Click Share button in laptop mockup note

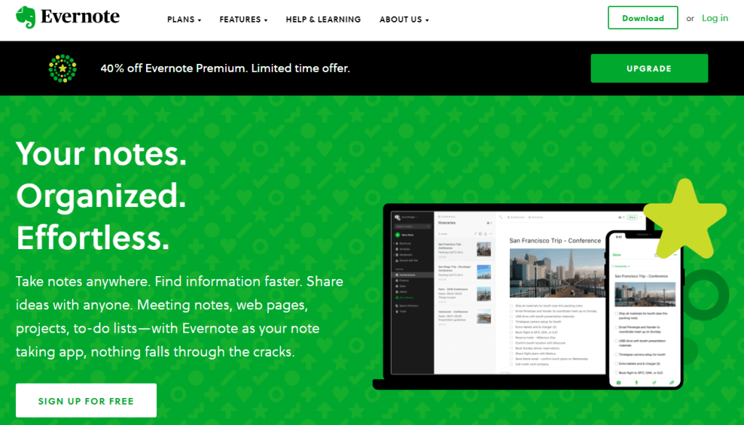pyautogui.click(x=632, y=217)
